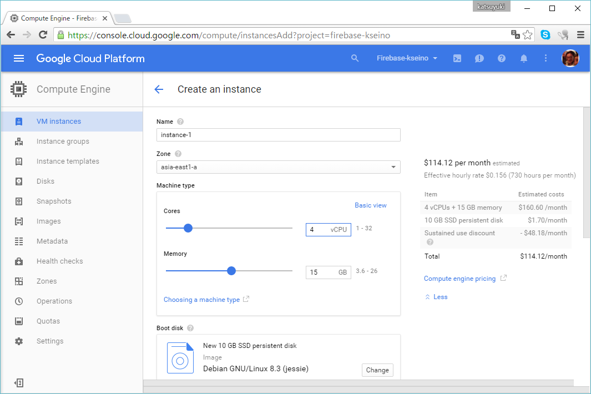Screen dimensions: 591x394
Task: Open the notifications bell
Action: click(523, 58)
